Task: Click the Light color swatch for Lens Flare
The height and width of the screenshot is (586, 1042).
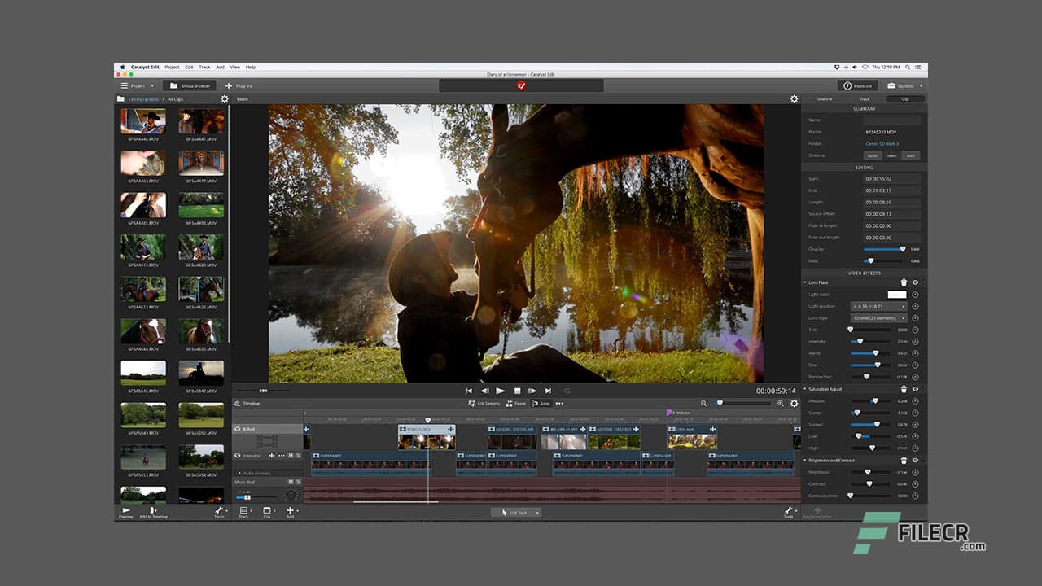Action: [x=898, y=295]
